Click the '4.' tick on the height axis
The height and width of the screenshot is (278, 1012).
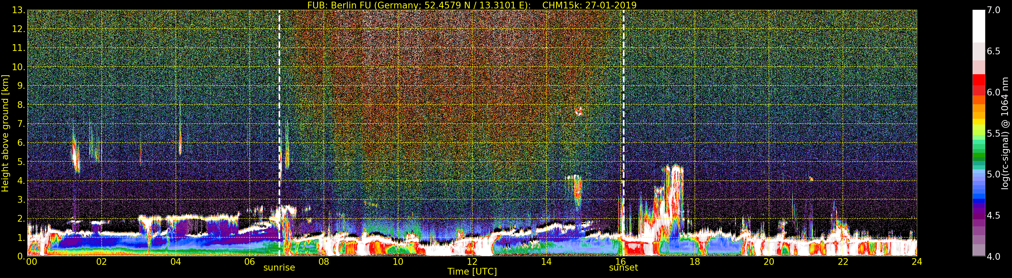(x=21, y=180)
